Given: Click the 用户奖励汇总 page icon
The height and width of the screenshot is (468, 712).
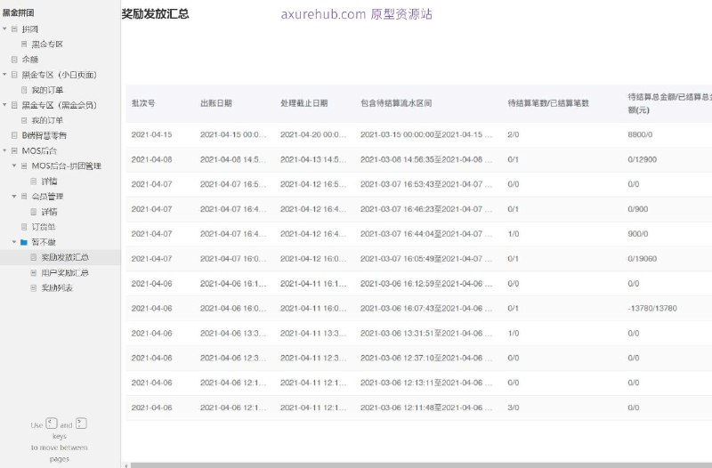Looking at the screenshot, I should (34, 273).
